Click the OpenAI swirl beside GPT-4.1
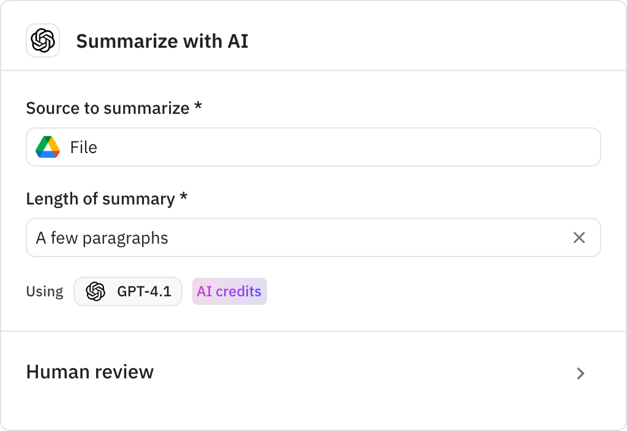This screenshot has height=431, width=627. tap(96, 291)
